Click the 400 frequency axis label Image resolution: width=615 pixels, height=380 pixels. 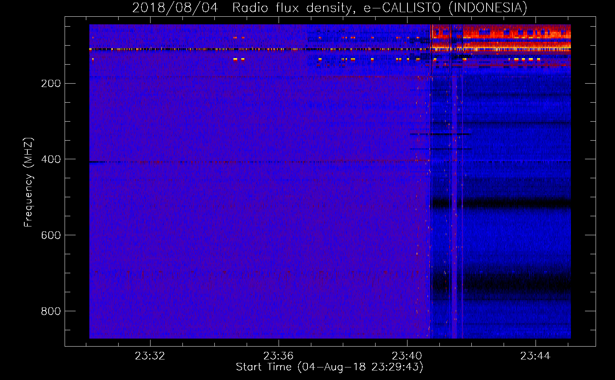click(51, 159)
